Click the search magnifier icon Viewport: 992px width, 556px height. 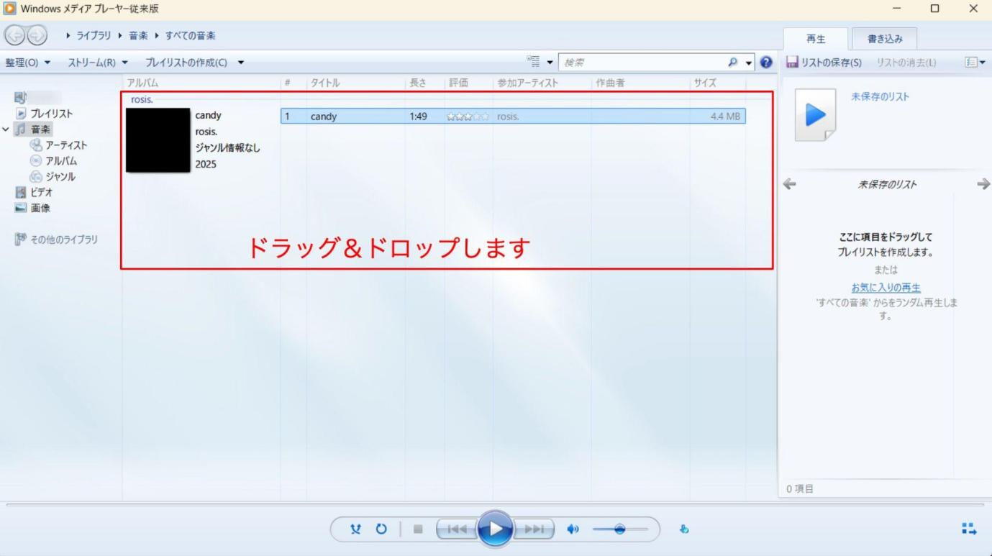coord(733,63)
